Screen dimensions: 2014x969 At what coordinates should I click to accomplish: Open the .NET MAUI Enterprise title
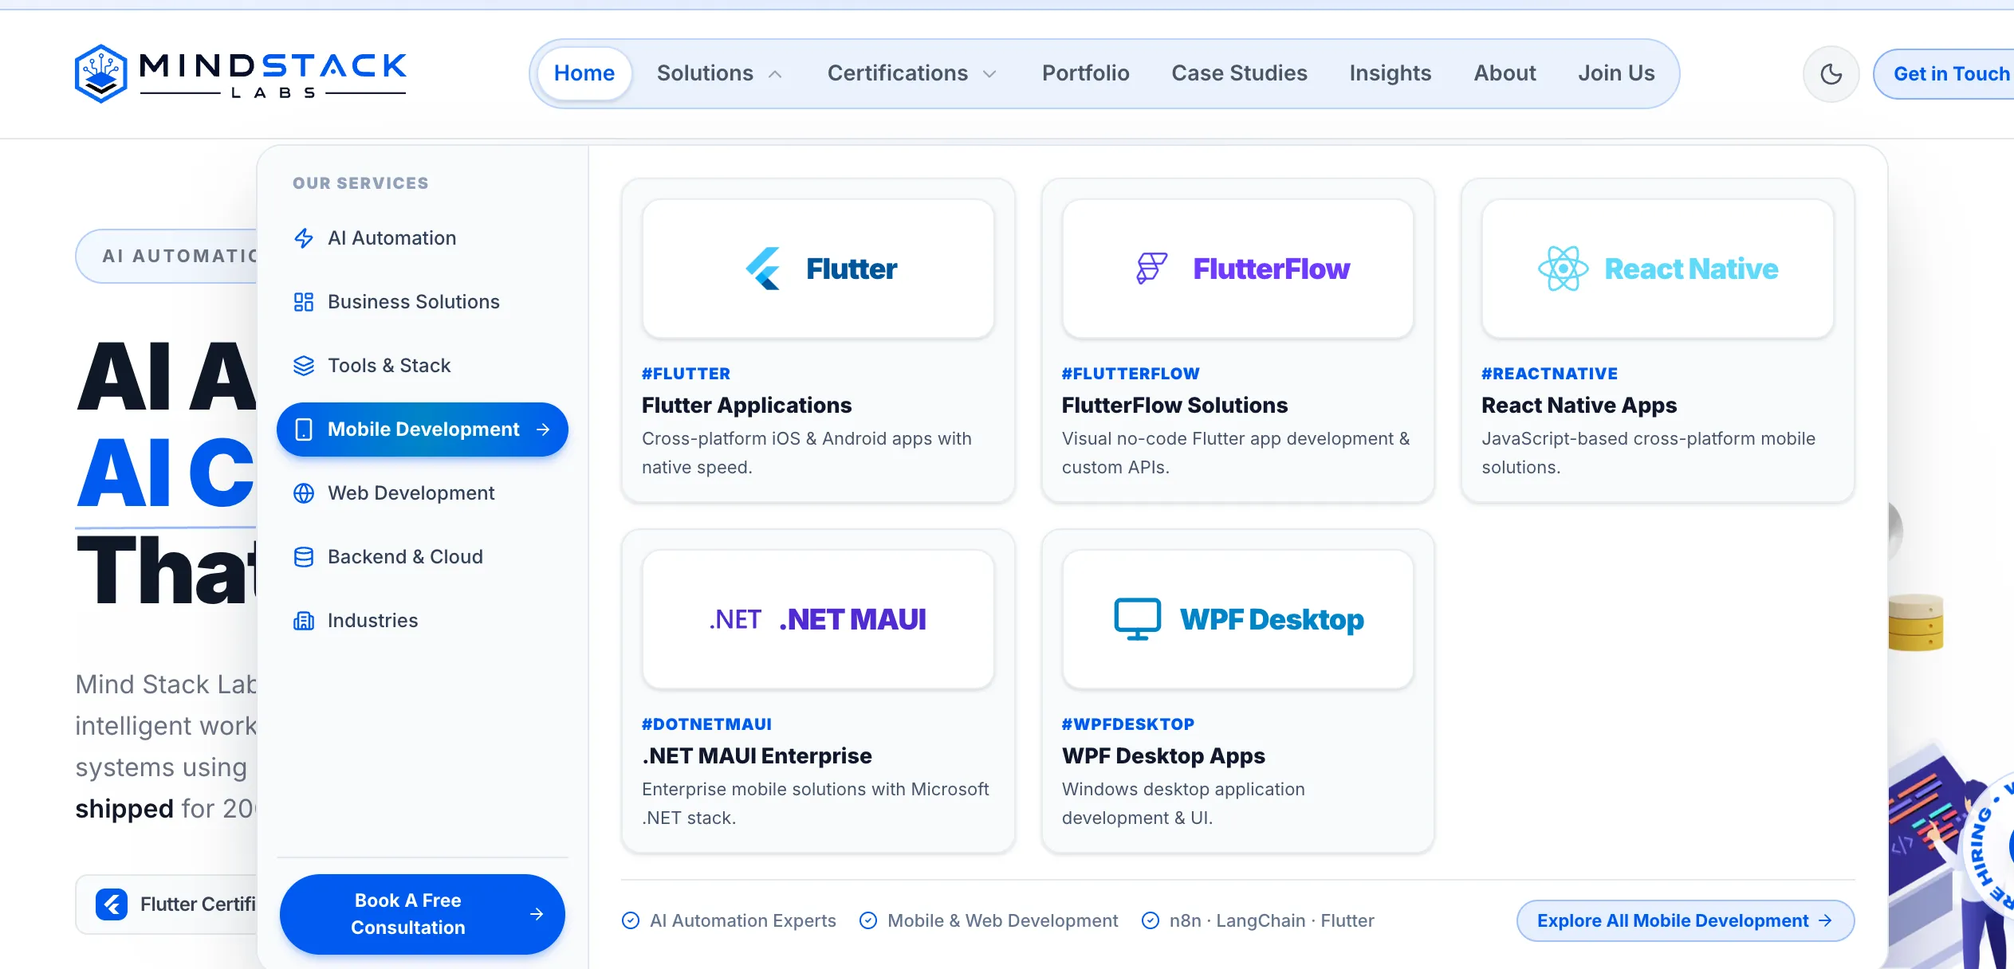point(757,756)
